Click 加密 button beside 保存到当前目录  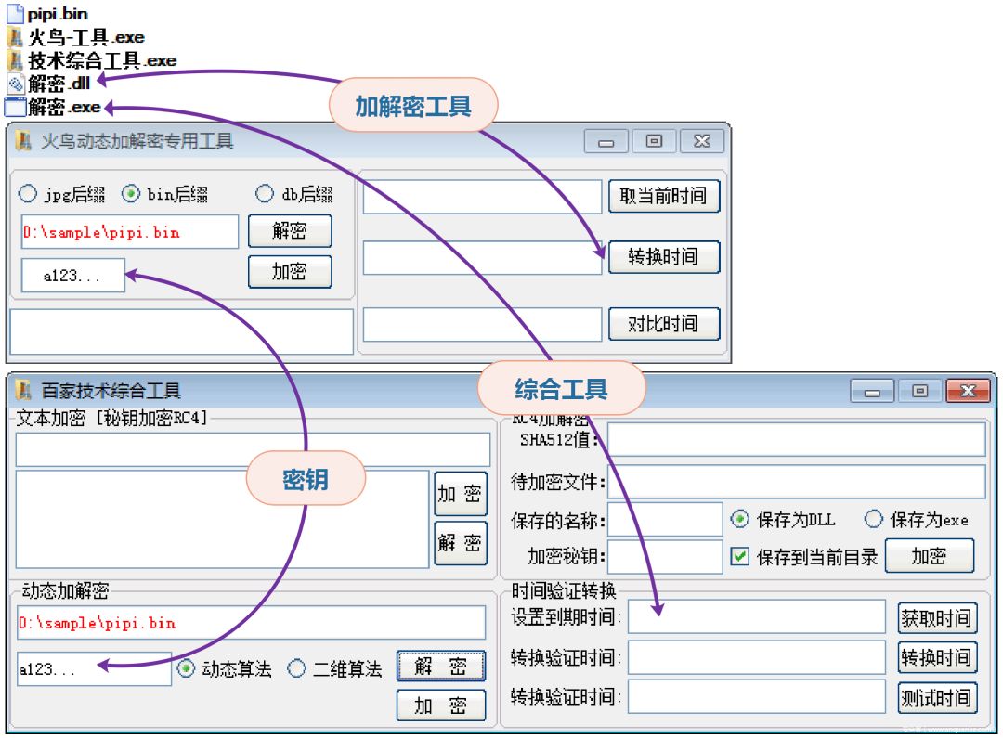coord(929,556)
